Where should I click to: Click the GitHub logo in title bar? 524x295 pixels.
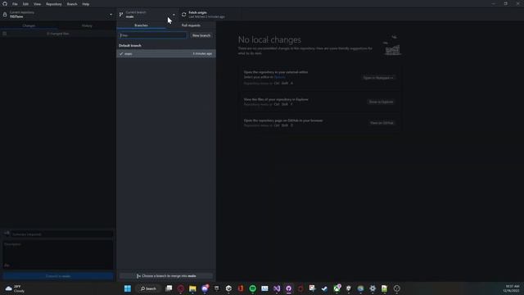point(5,4)
